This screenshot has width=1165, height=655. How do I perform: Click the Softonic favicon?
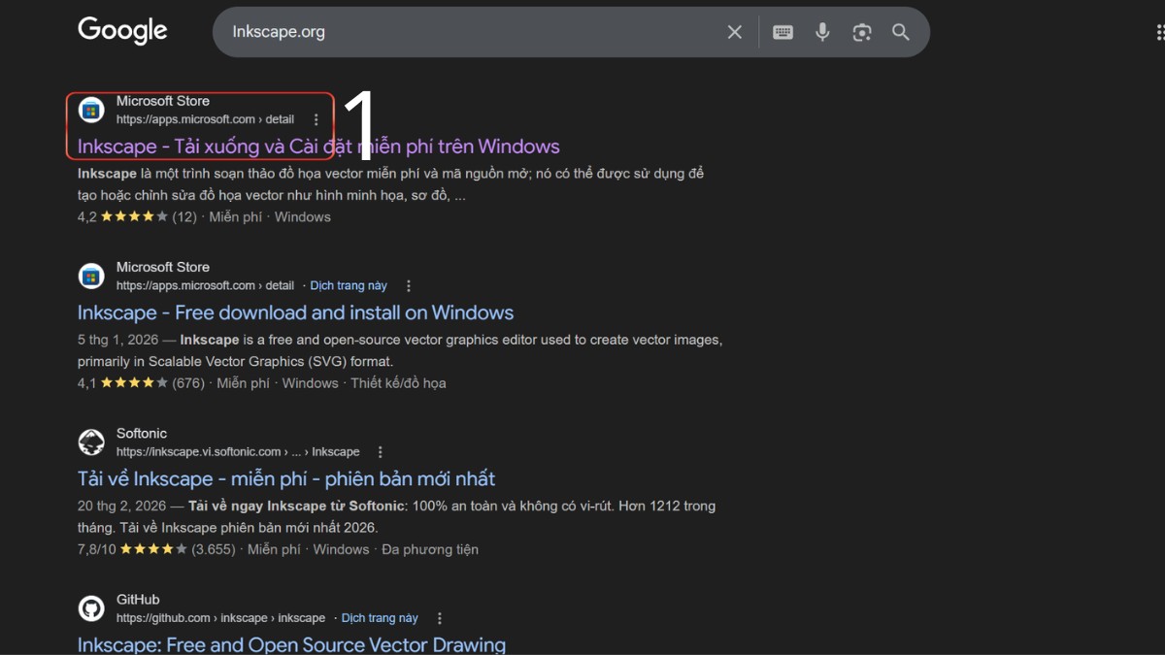point(91,442)
